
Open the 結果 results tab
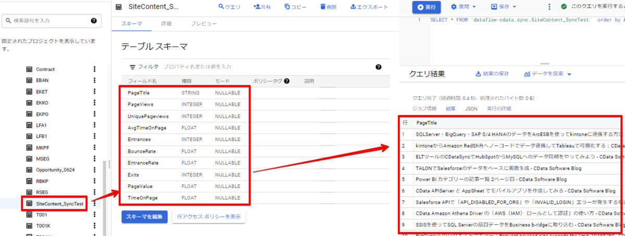pyautogui.click(x=451, y=109)
